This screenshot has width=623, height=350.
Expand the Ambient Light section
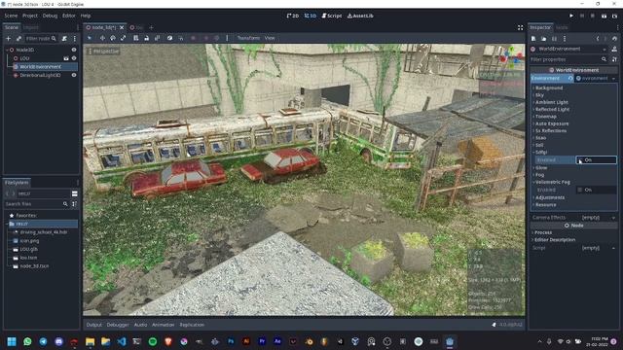coord(552,102)
